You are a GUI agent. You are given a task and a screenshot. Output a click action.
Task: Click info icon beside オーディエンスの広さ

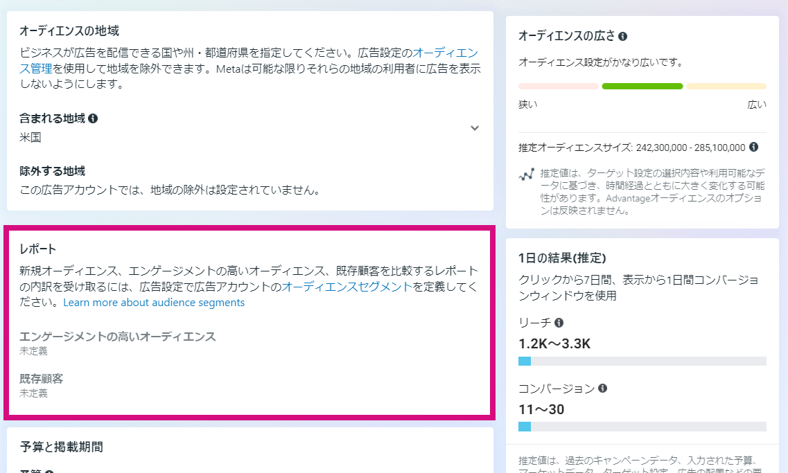click(x=622, y=36)
